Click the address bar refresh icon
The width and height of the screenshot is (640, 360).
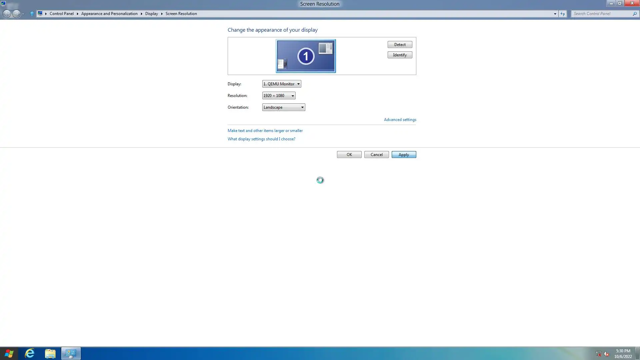(563, 14)
